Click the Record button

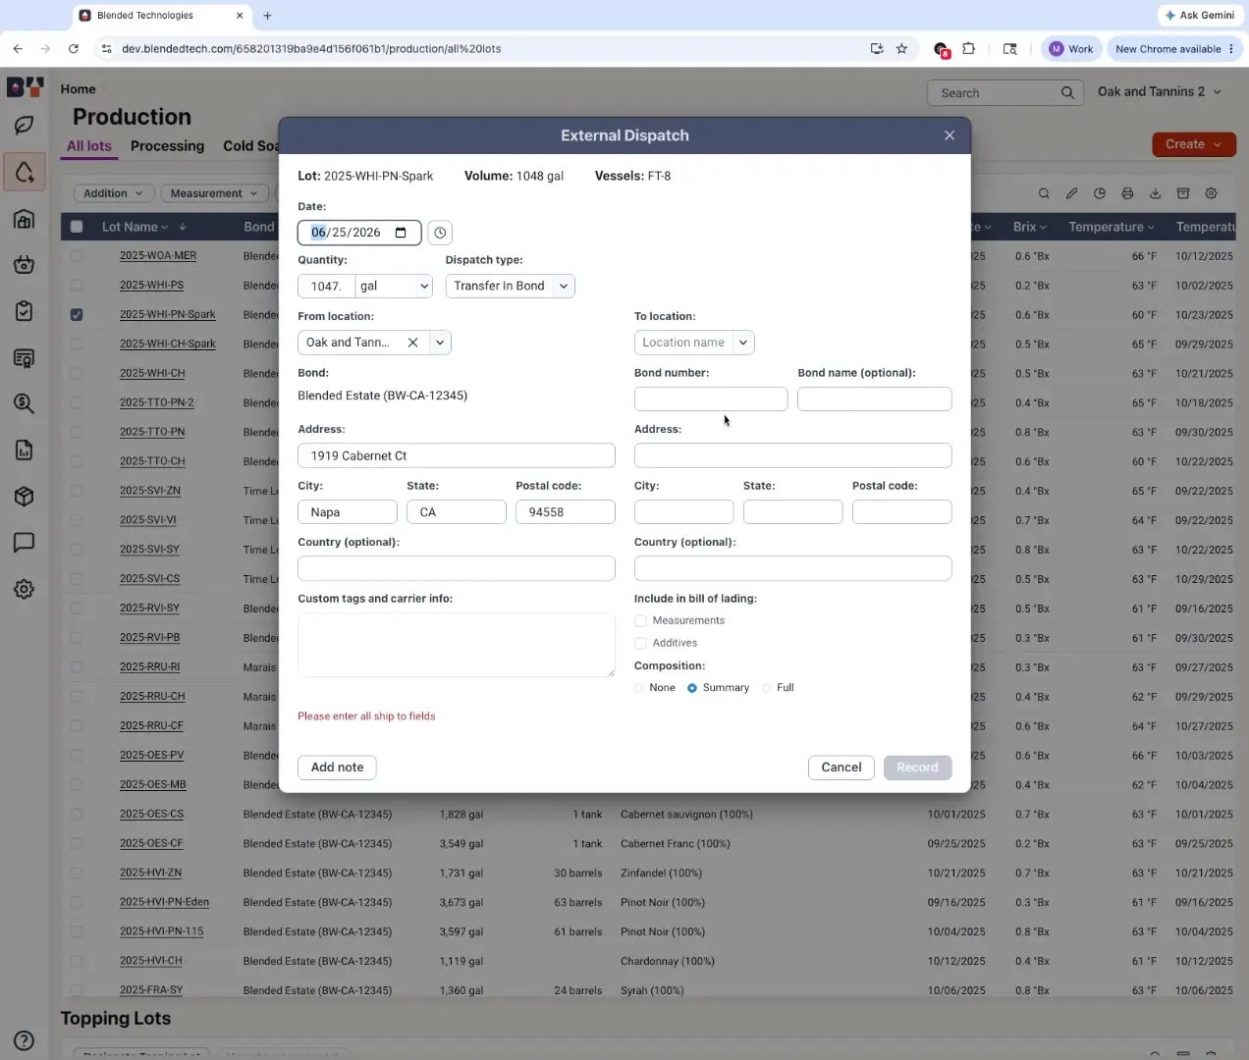tap(917, 768)
